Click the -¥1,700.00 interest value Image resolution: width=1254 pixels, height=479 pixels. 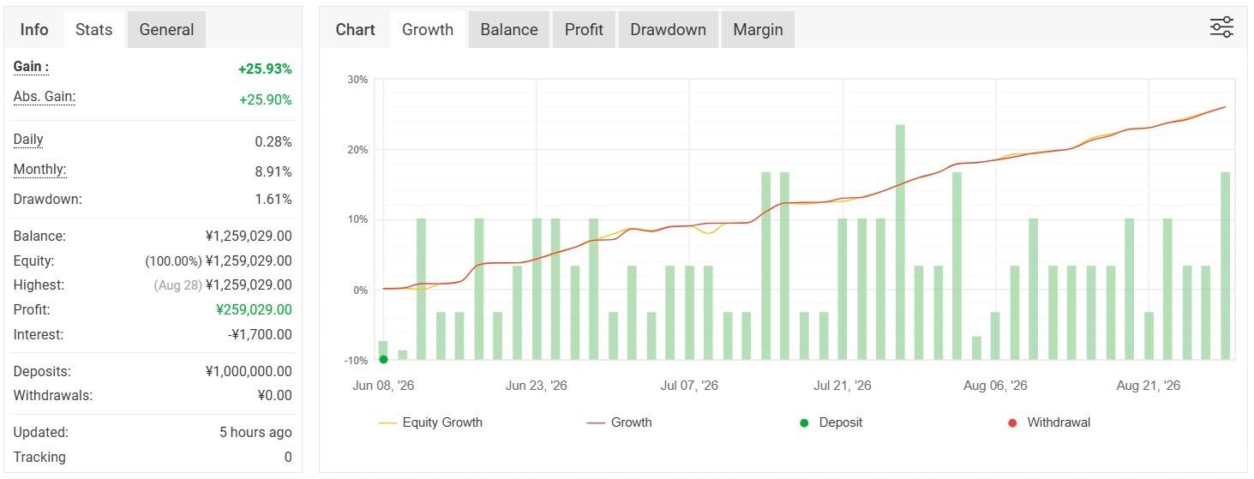[x=260, y=335]
